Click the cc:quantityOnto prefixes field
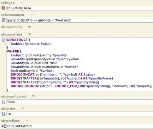The image size is (153, 129). pyautogui.click(x=80, y=126)
